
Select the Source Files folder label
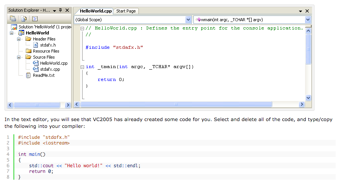click(x=44, y=57)
